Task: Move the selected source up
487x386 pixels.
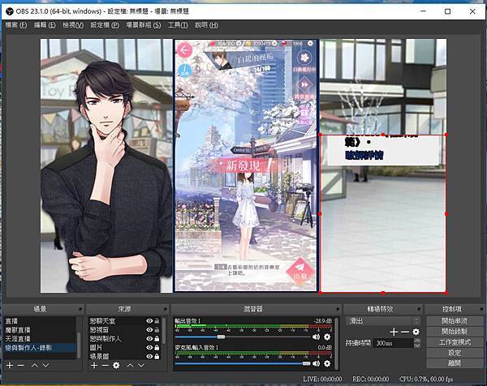Action: 130,366
